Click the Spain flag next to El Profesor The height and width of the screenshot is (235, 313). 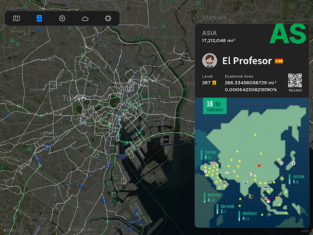(x=279, y=61)
